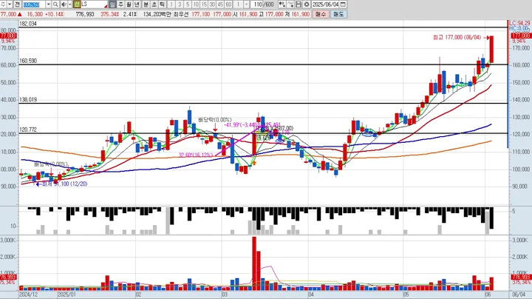Choose the 30 interval button
The height and width of the screenshot is (299, 532).
coord(212,4)
